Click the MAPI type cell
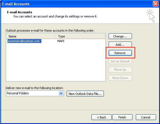 61,41
